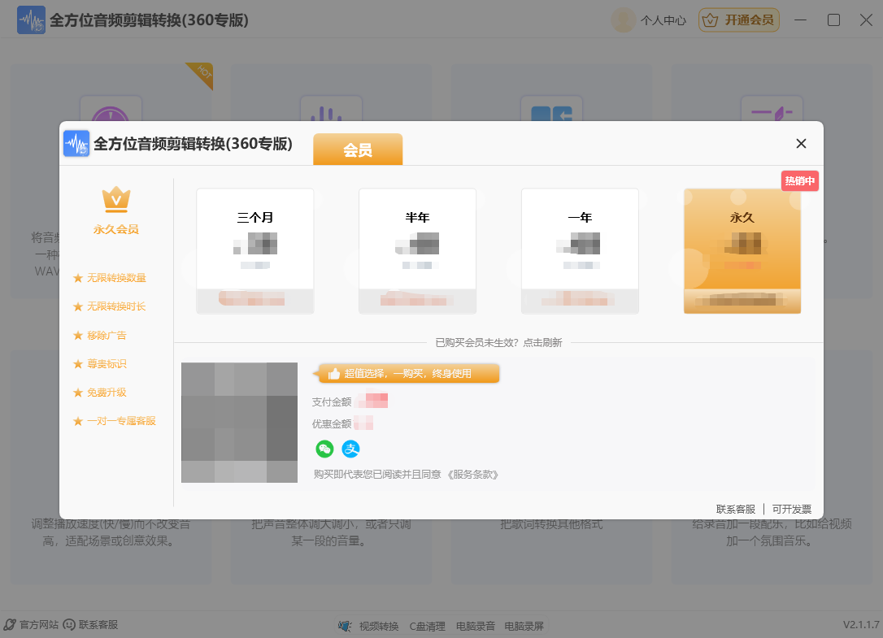Click the crown icon above 永久会员

click(x=116, y=197)
